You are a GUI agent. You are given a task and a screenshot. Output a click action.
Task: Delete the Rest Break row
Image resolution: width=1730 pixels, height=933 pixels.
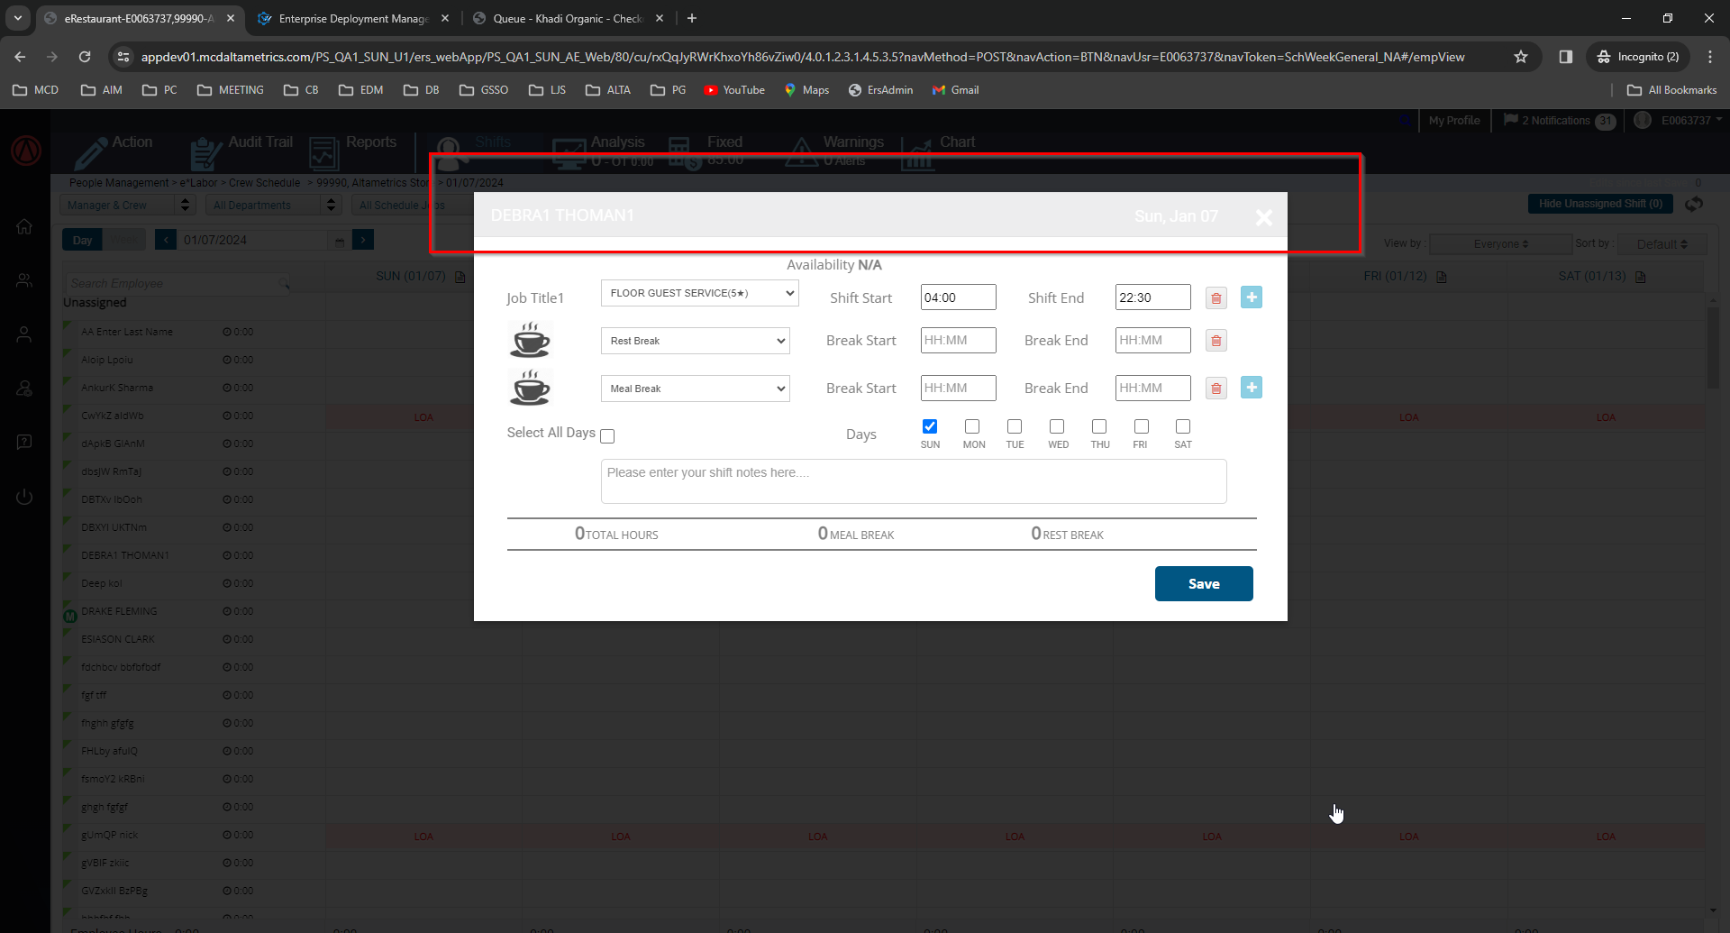1216,341
